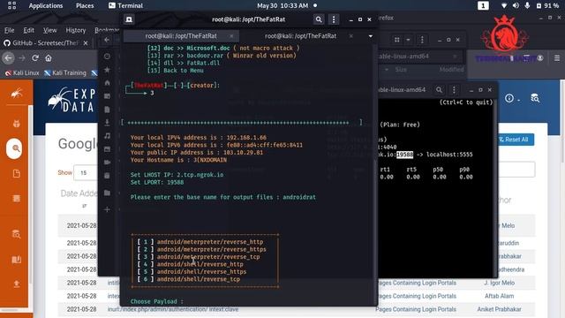The width and height of the screenshot is (565, 318).
Task: Open Starred in file manager sidebar
Action: [107, 70]
